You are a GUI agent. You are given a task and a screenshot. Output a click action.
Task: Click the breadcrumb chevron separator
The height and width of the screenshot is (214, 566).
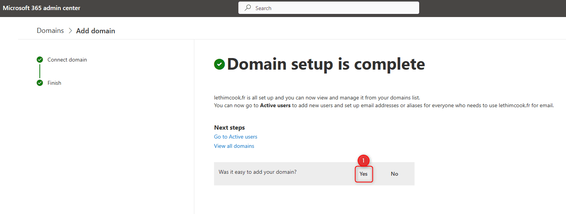point(70,31)
